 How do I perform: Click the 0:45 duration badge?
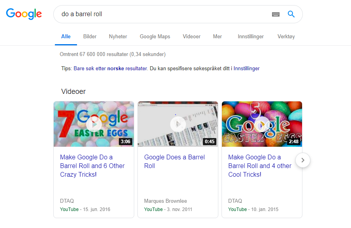click(x=210, y=141)
